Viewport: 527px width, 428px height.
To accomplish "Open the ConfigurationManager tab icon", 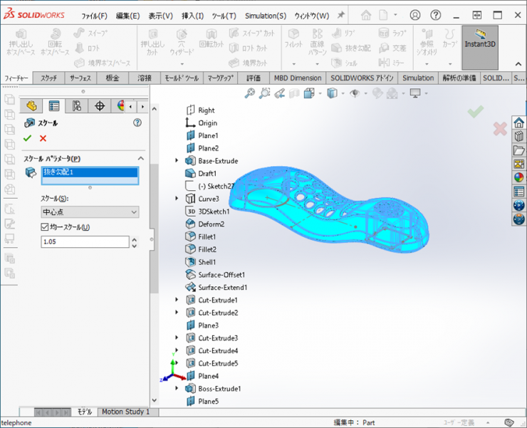I will pyautogui.click(x=77, y=106).
